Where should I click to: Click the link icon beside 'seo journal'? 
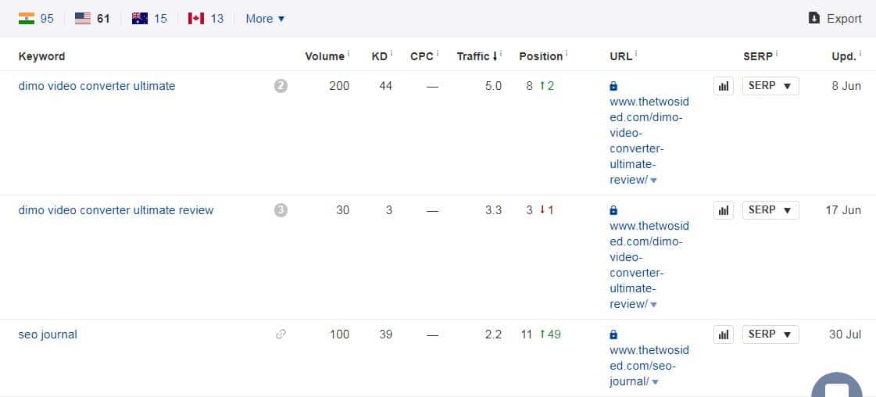click(x=281, y=334)
